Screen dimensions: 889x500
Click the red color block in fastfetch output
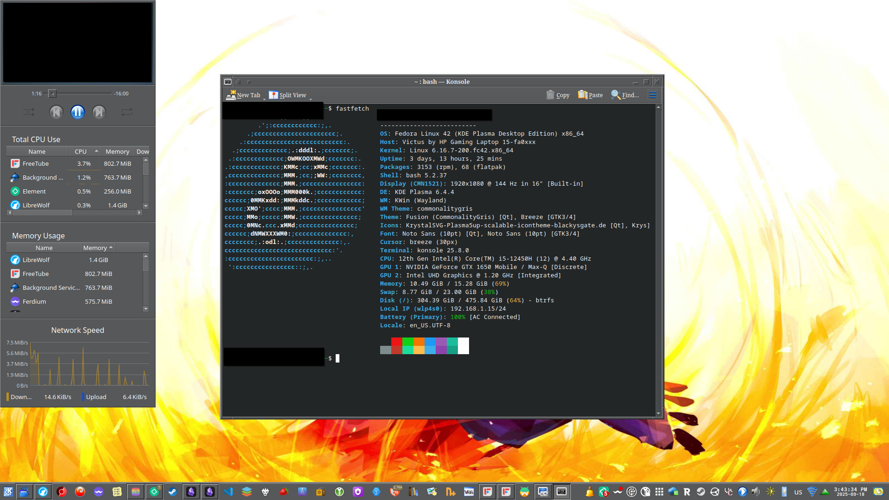pos(397,342)
